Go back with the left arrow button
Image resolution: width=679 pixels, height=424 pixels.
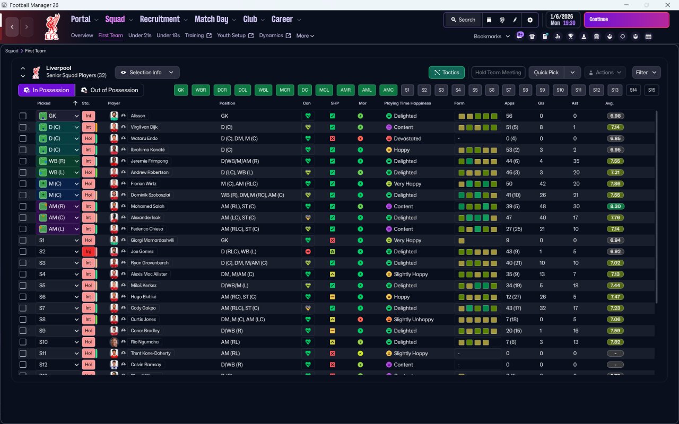click(12, 26)
